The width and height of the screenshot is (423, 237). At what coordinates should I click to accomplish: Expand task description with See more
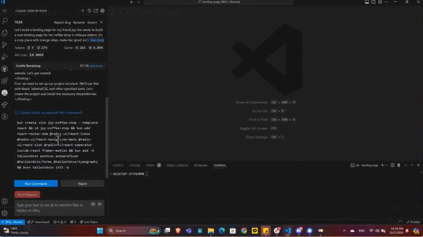pyautogui.click(x=97, y=40)
